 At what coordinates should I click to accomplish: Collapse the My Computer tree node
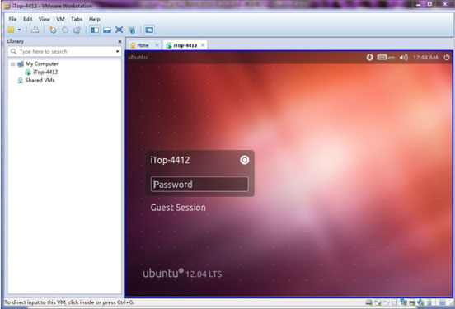pyautogui.click(x=12, y=63)
